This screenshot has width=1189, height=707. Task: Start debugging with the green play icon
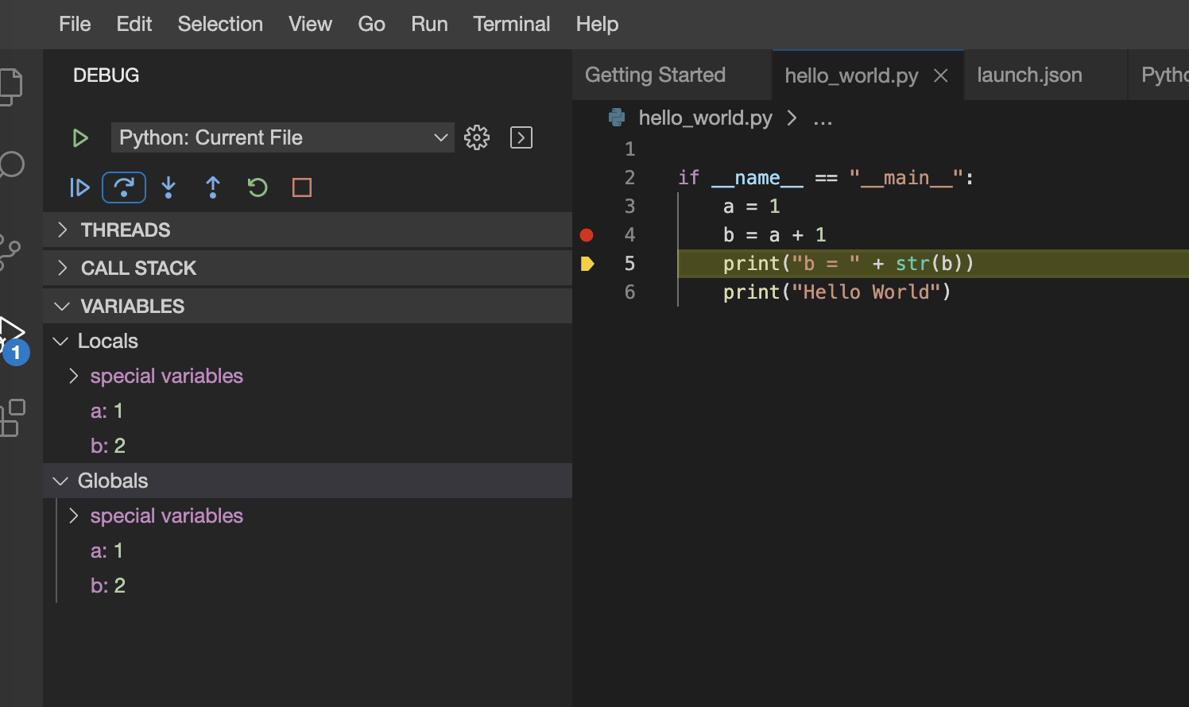[79, 137]
